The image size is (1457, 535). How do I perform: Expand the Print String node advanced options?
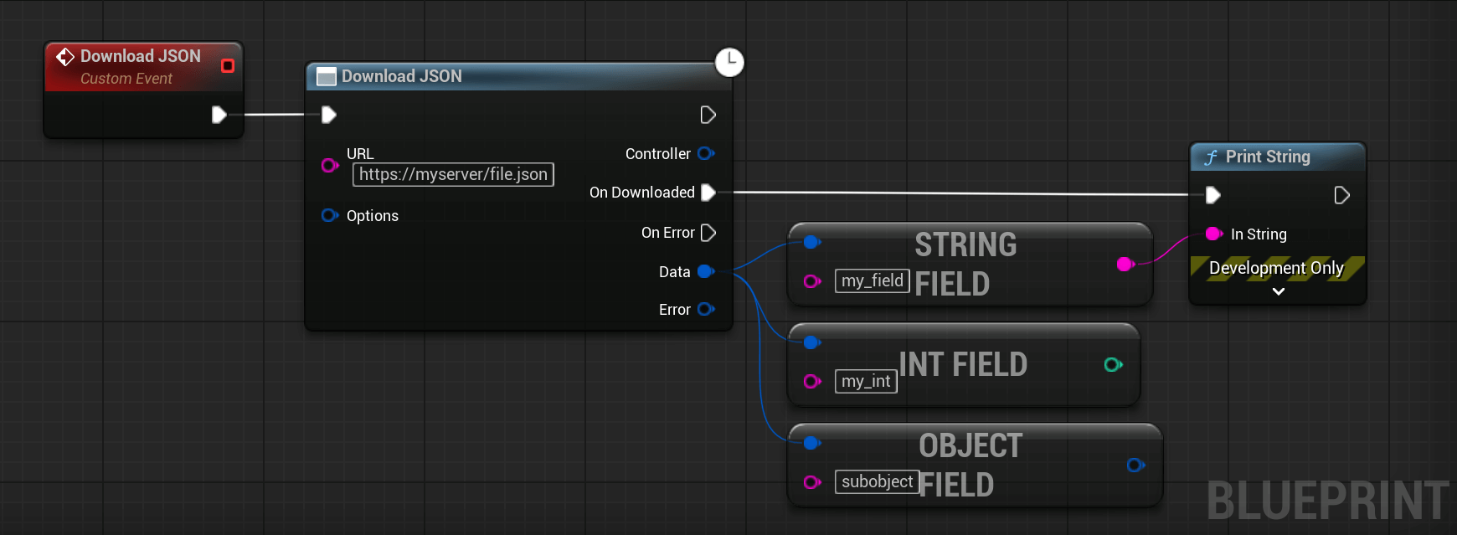[x=1279, y=291]
